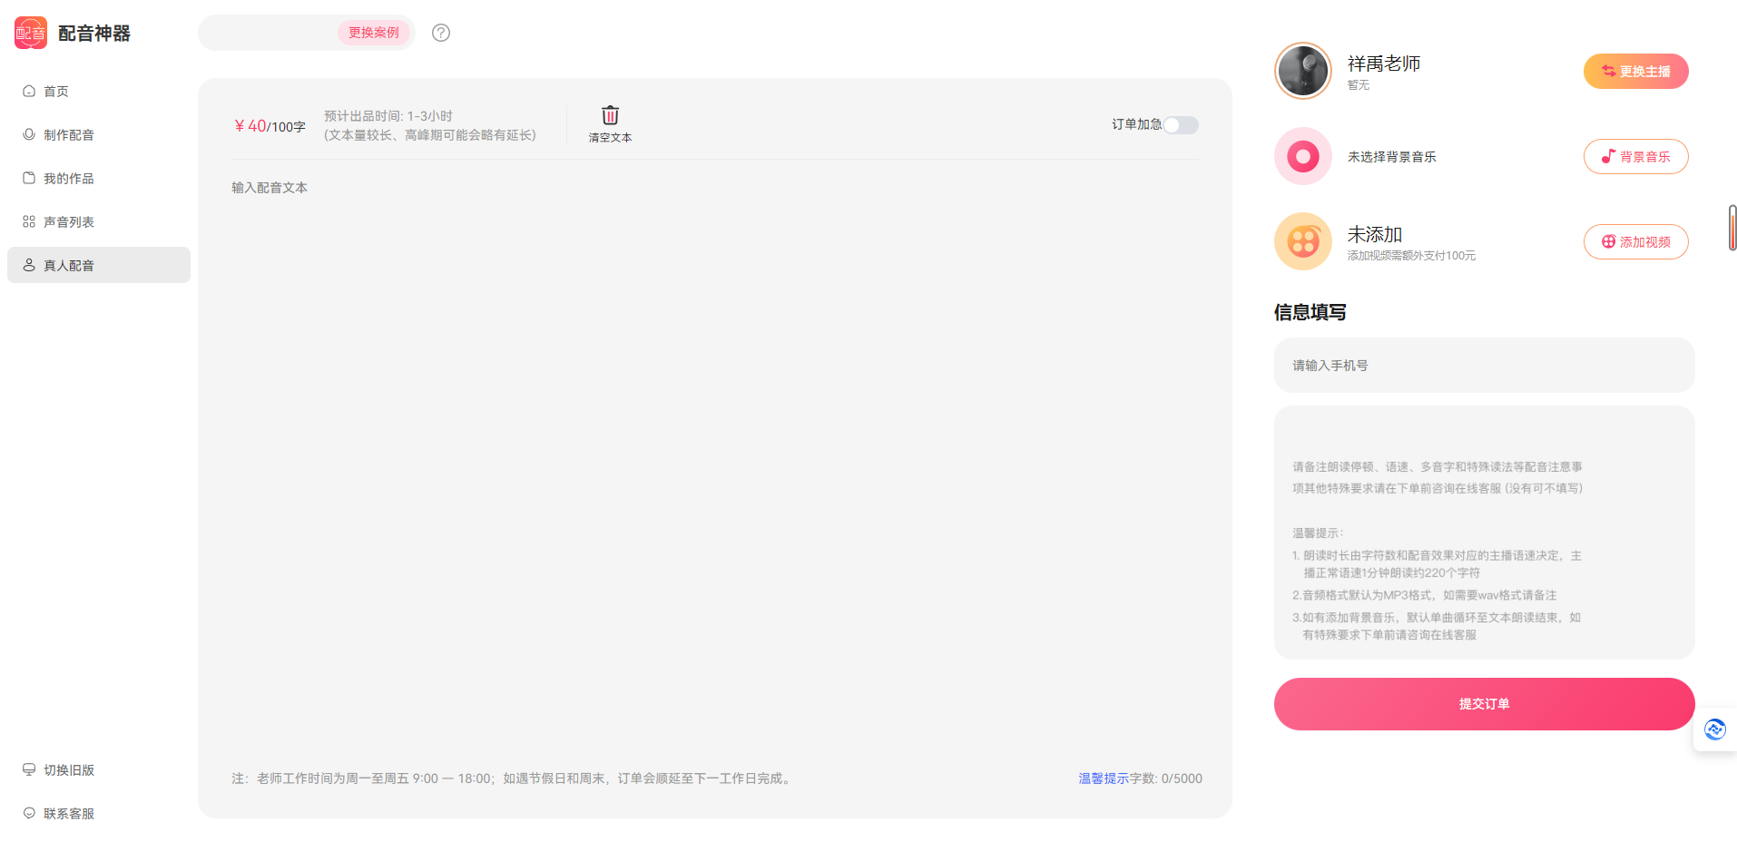Click the 切换旧版 monitor icon
Screen dimensions: 1737x842
[28, 769]
